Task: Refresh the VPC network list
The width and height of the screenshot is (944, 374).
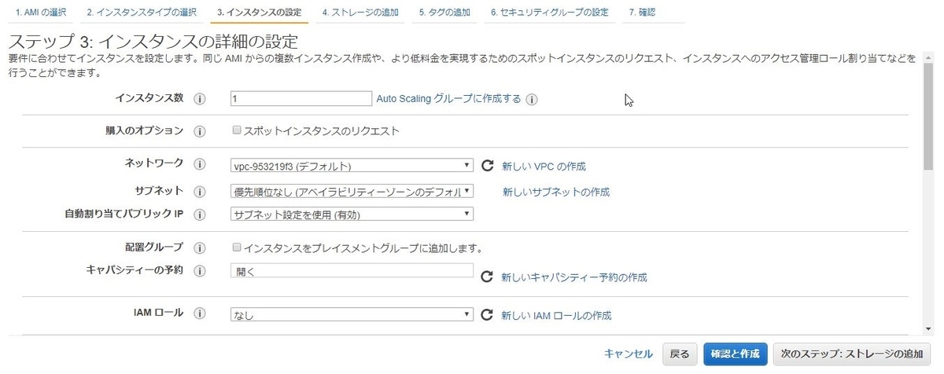Action: click(x=487, y=166)
